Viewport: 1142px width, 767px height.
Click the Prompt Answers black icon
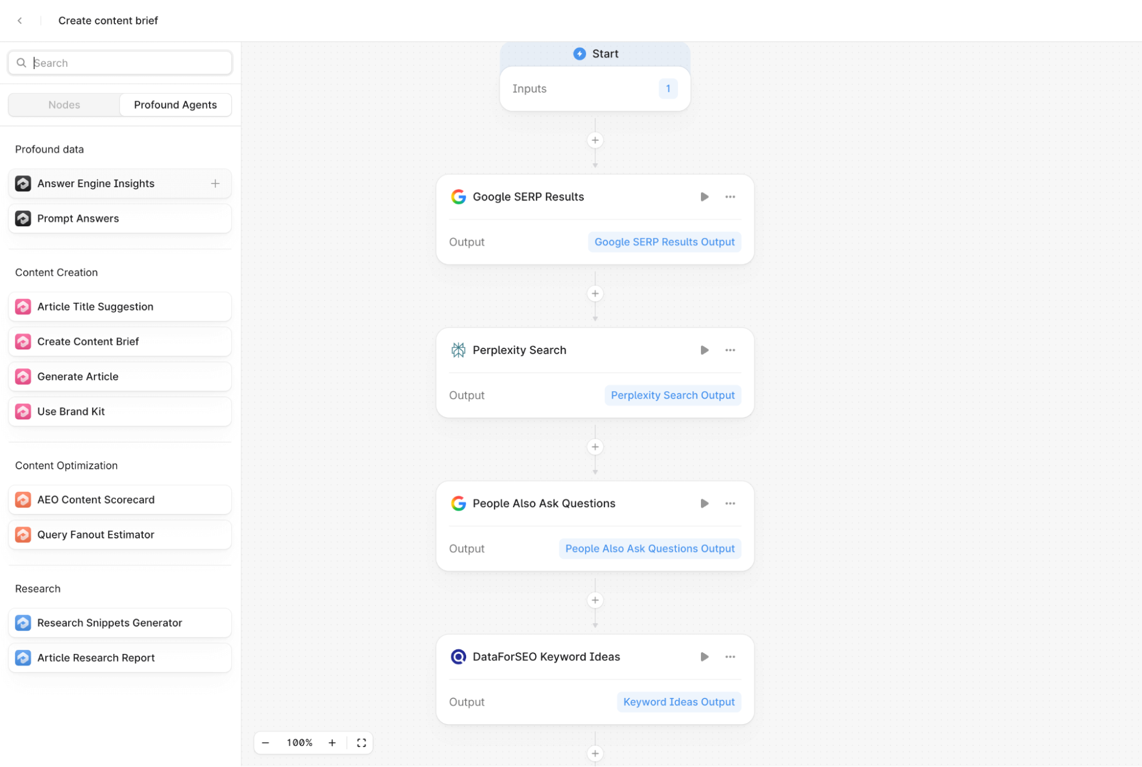point(23,218)
